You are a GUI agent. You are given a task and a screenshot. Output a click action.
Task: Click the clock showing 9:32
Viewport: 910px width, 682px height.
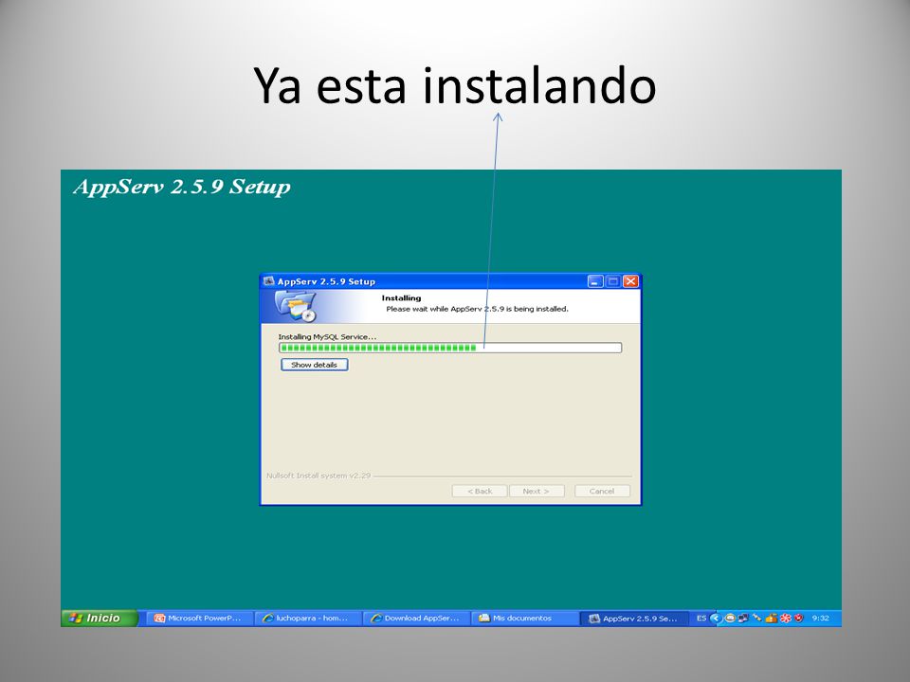coord(821,619)
